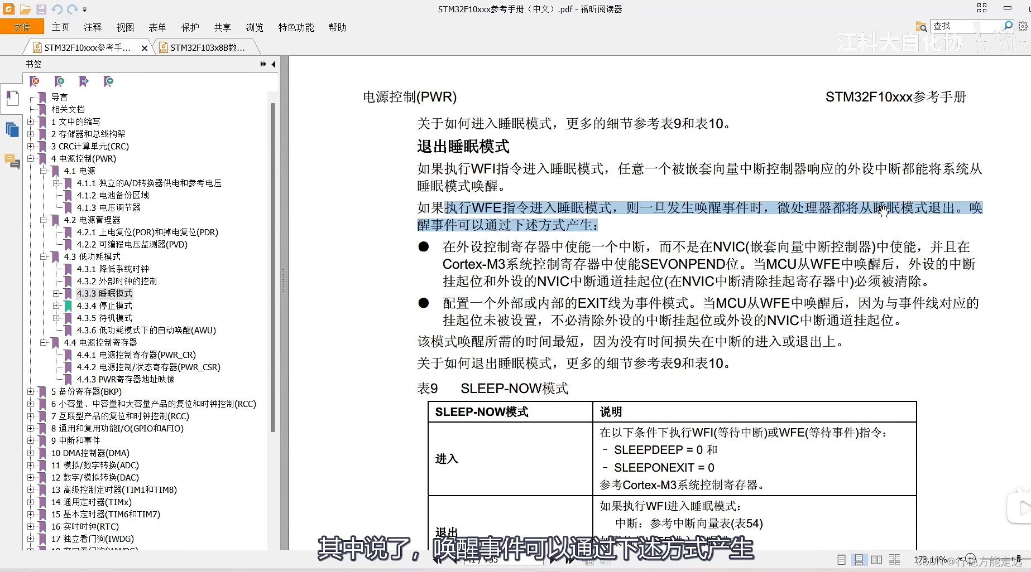Click the delete bookmark icon
The height and width of the screenshot is (572, 1031).
tap(35, 81)
